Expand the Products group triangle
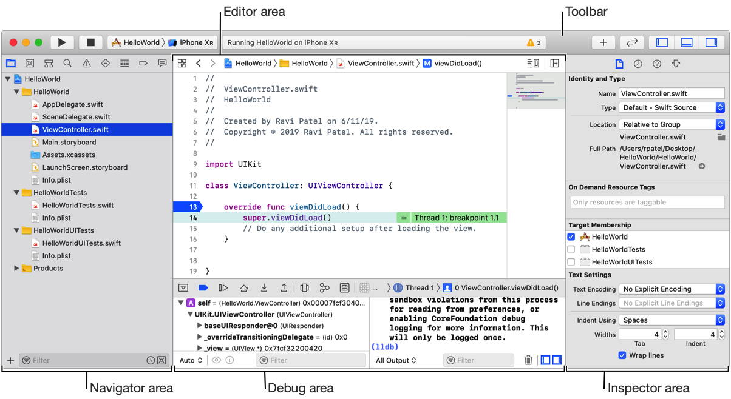 click(x=16, y=268)
